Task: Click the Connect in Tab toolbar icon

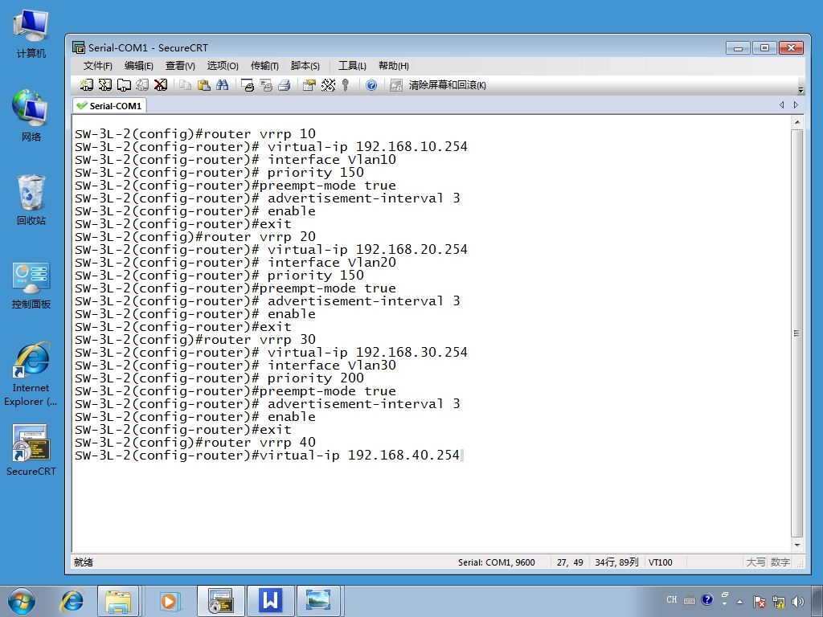Action: point(124,85)
